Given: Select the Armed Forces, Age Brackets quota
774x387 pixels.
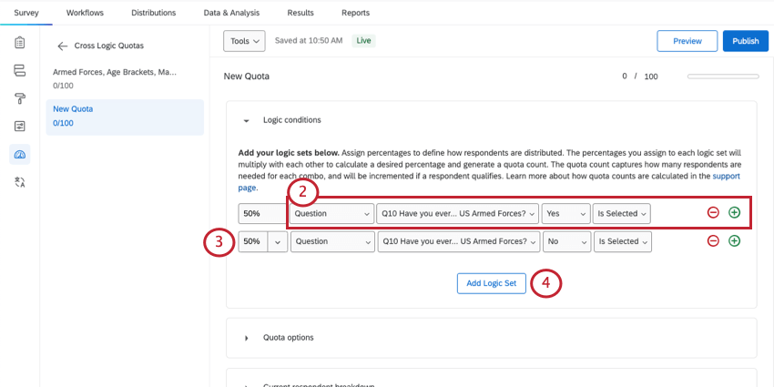Looking at the screenshot, I should pyautogui.click(x=115, y=72).
